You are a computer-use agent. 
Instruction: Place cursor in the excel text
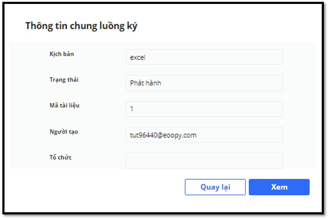[x=138, y=57]
